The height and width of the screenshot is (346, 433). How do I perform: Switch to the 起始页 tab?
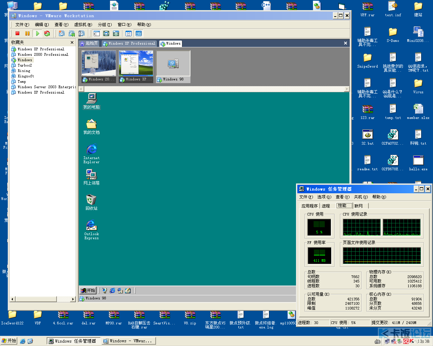click(x=89, y=43)
